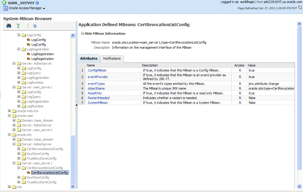Click the refresh cached MBeans toolbar icon
This screenshot has width=303, height=194.
[x=35, y=26]
